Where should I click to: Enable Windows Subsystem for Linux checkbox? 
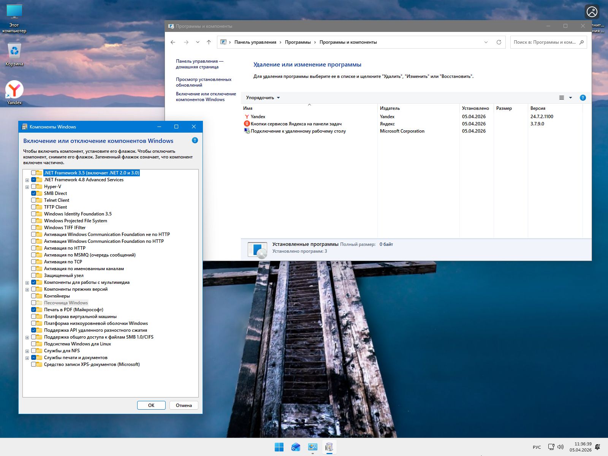coord(34,344)
